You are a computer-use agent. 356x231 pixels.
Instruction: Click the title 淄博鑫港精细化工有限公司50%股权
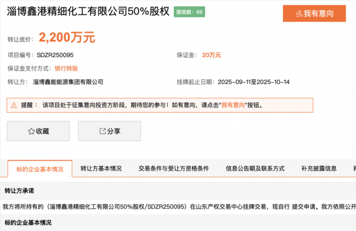point(88,12)
